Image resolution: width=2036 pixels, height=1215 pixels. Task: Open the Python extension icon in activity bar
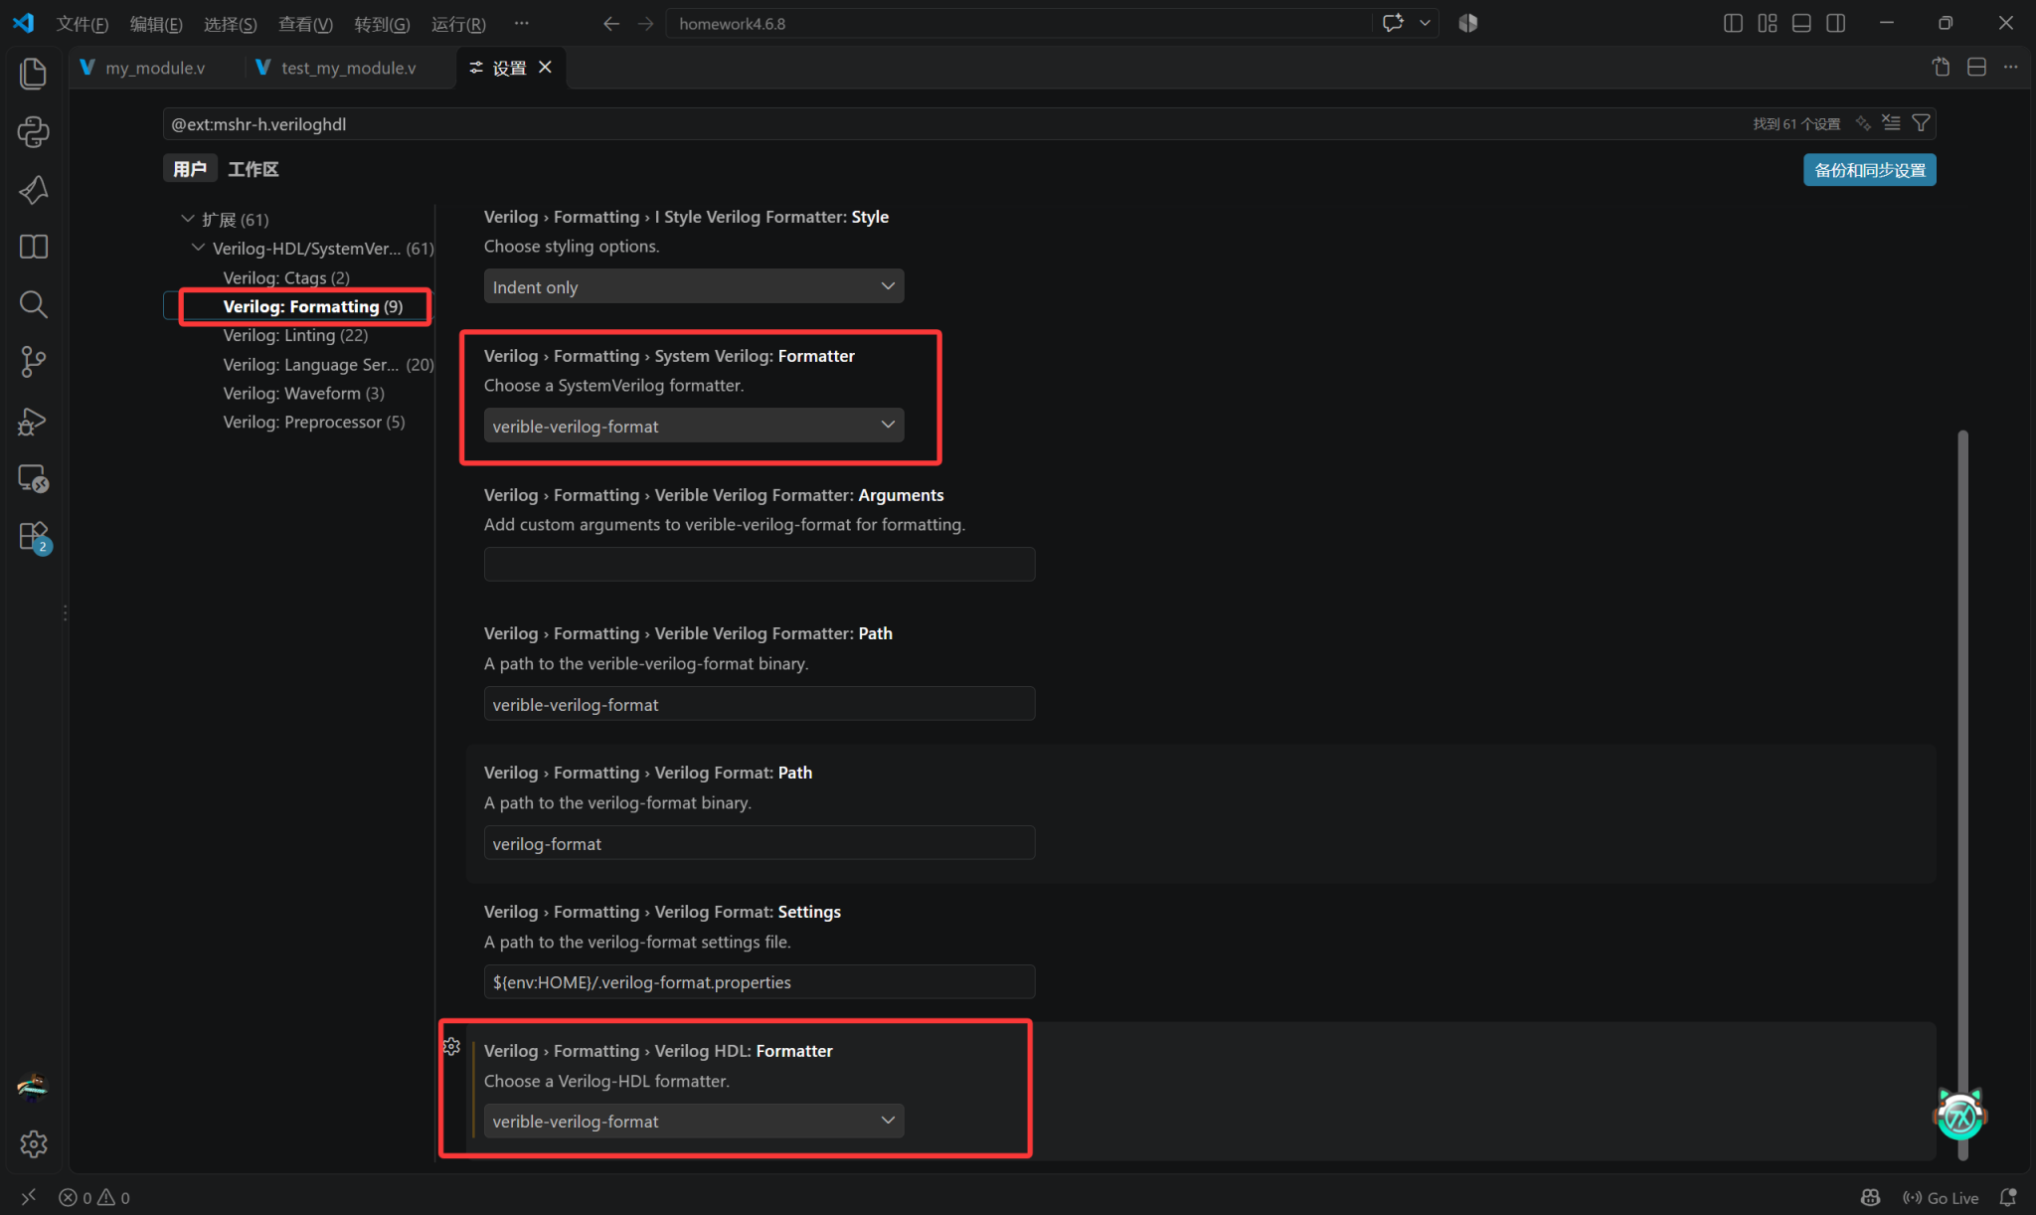point(34,132)
